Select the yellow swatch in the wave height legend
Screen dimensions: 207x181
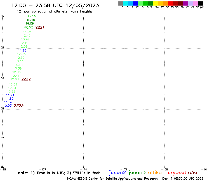pos(156,3)
